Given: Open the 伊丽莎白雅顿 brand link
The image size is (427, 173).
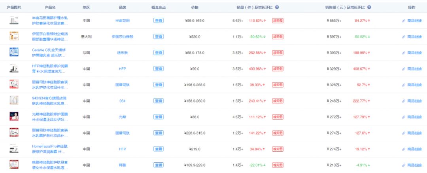Looking at the screenshot, I should 123,36.
